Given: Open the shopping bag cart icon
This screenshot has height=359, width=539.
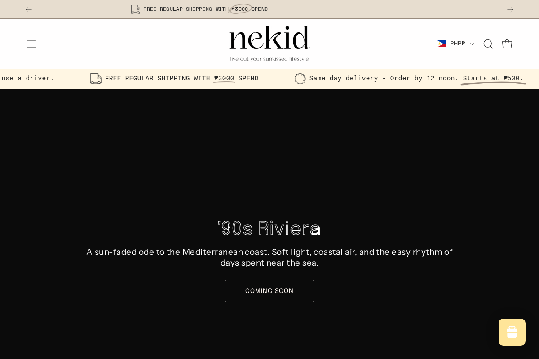Looking at the screenshot, I should coord(507,44).
